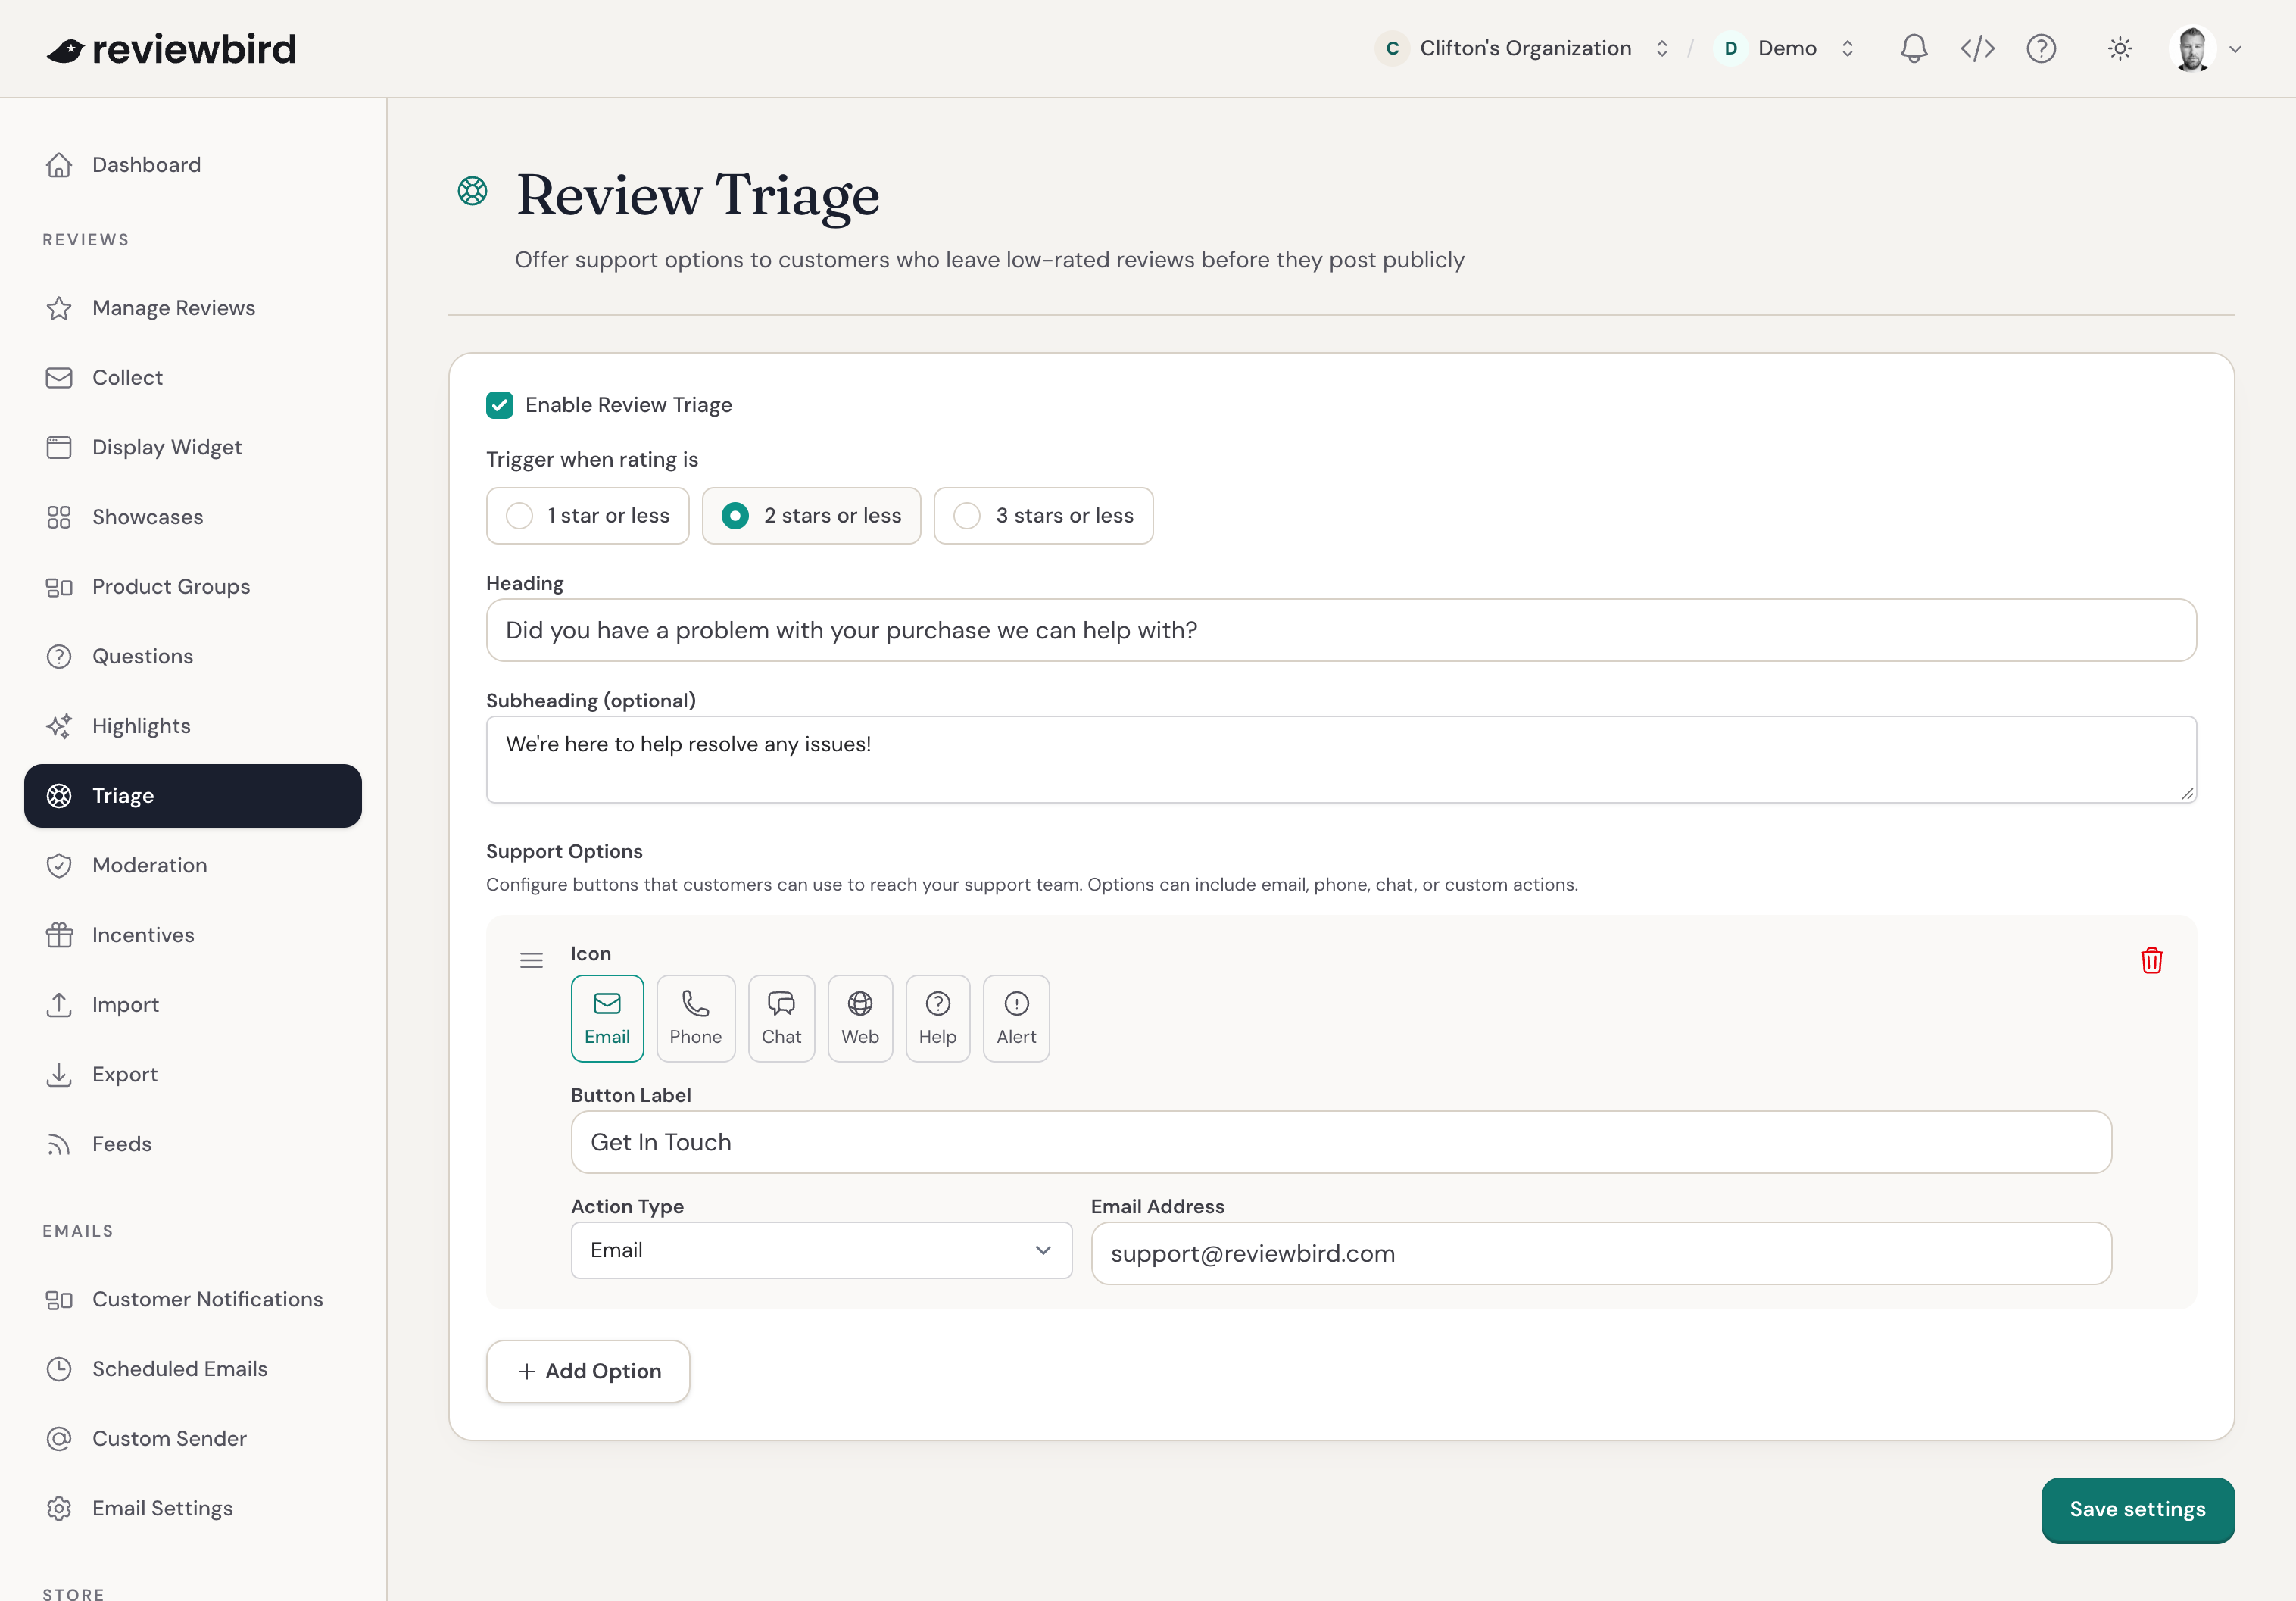This screenshot has width=2296, height=1601.
Task: Select 3 stars or less trigger
Action: tap(1043, 515)
